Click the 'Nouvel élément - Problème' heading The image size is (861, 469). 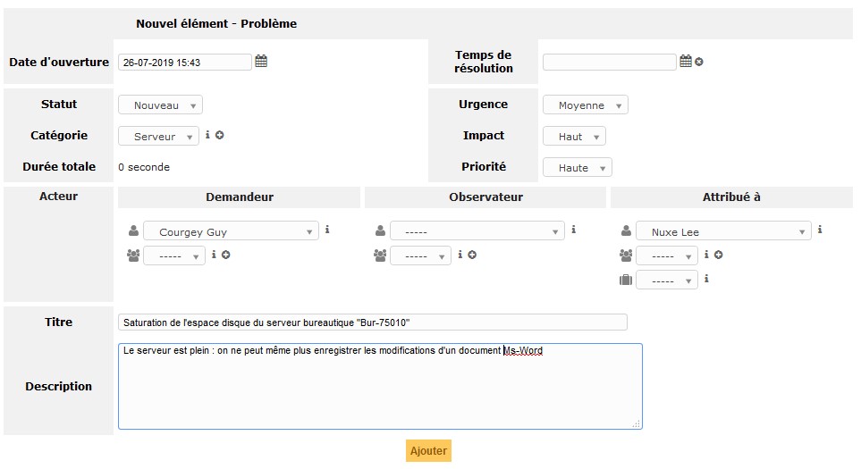click(216, 23)
